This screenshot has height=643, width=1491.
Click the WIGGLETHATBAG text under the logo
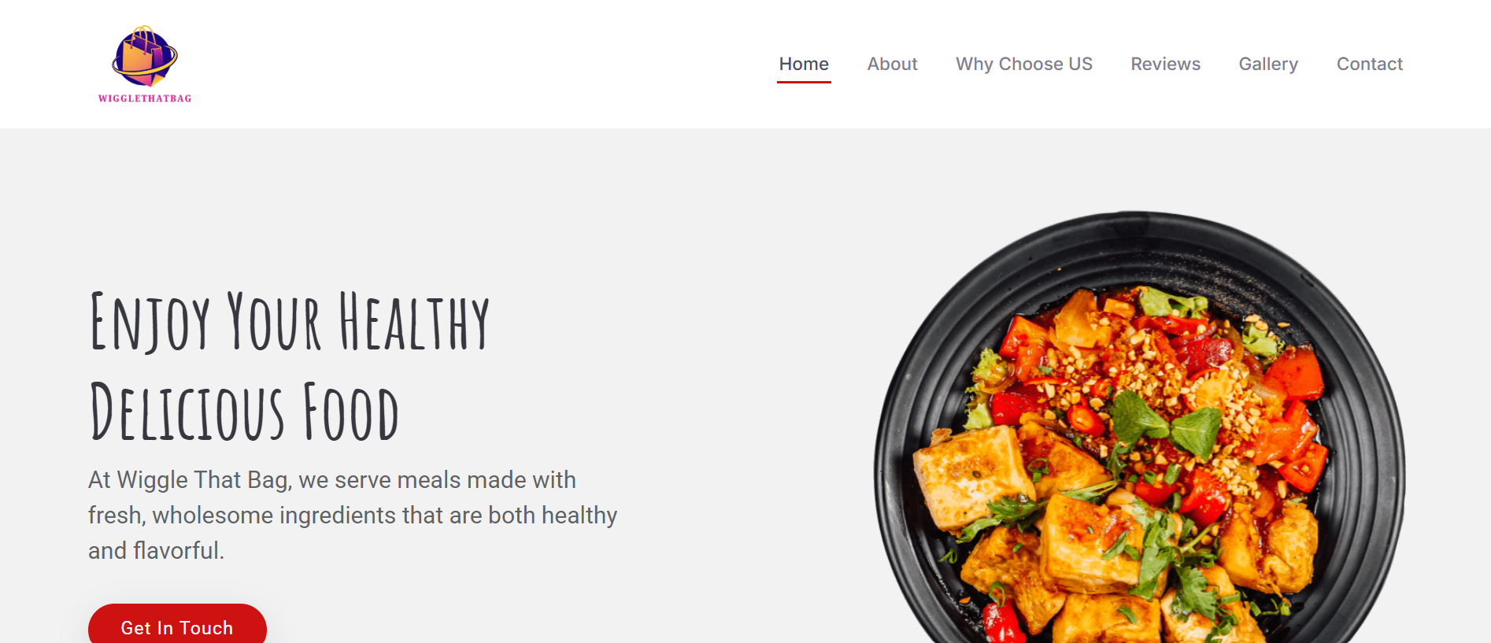145,98
